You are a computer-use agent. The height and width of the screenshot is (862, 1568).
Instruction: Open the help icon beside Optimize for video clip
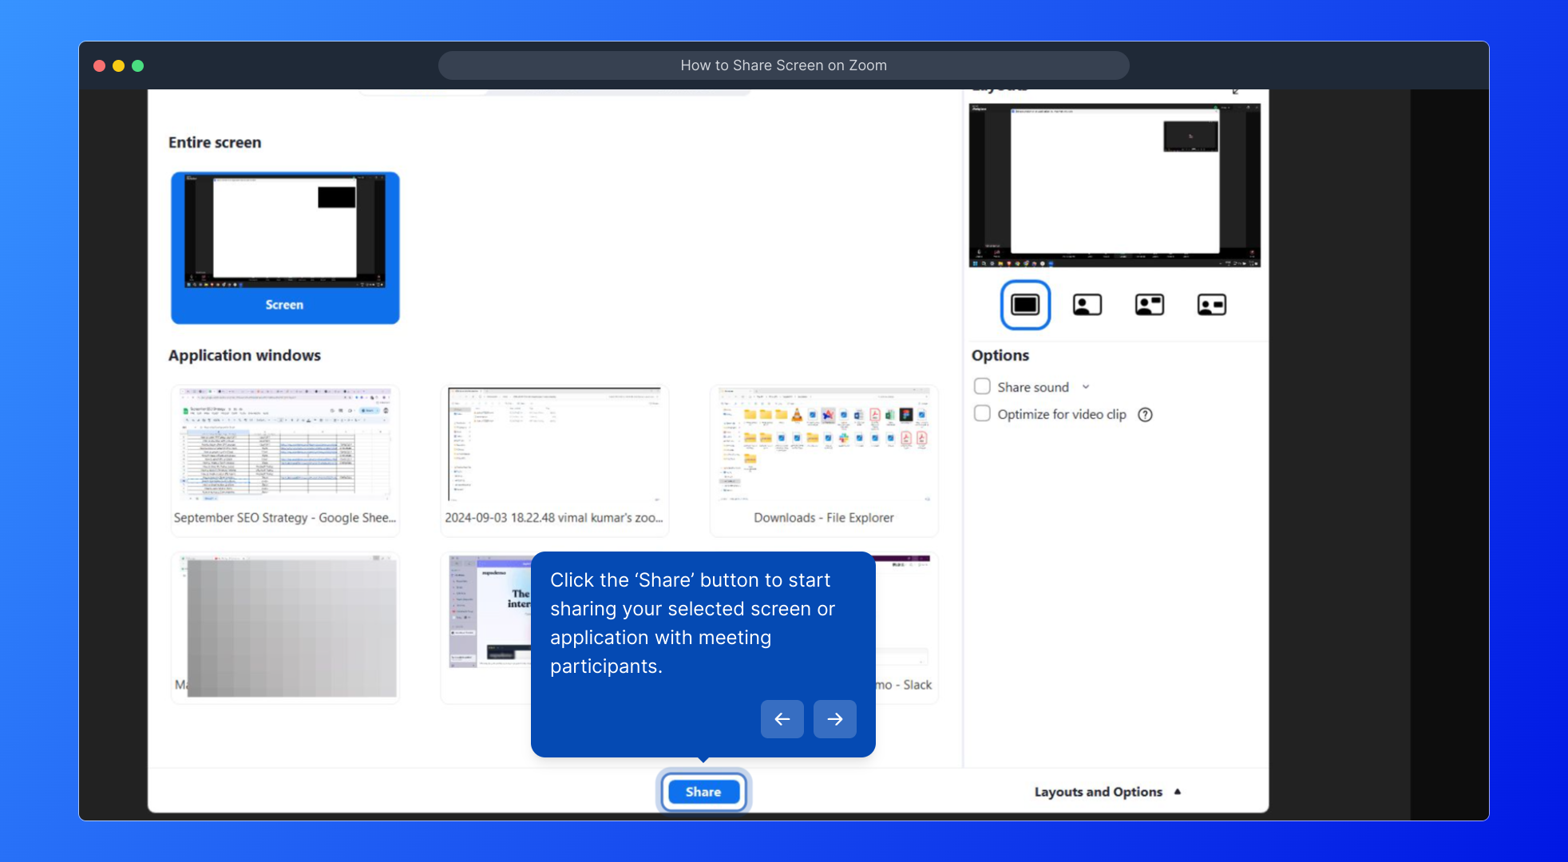point(1145,414)
